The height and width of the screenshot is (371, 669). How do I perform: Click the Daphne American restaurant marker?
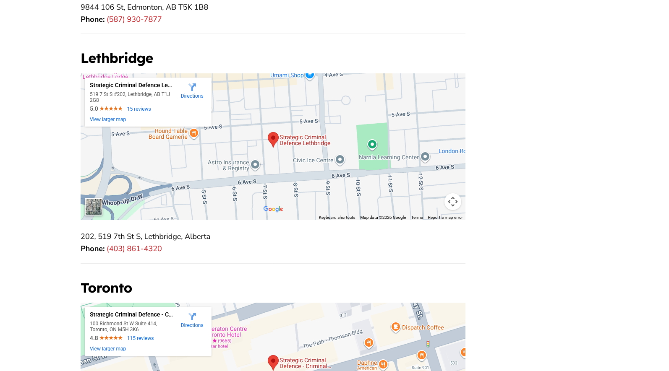(x=383, y=364)
